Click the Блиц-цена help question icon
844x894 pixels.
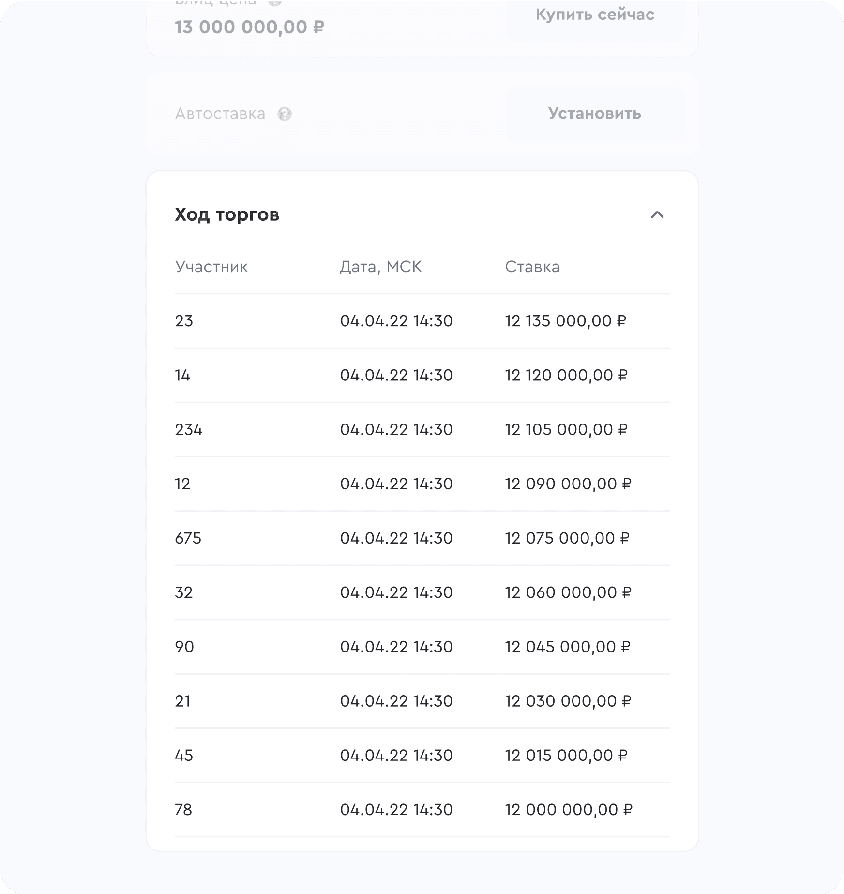click(275, 2)
